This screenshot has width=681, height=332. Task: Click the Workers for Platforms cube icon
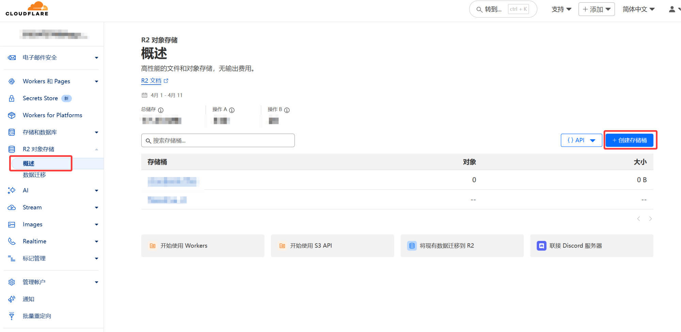[x=12, y=115]
